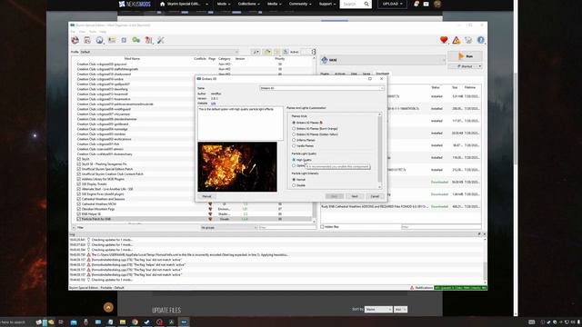Choose High Quality particle lights
The width and height of the screenshot is (582, 327).
[294, 160]
